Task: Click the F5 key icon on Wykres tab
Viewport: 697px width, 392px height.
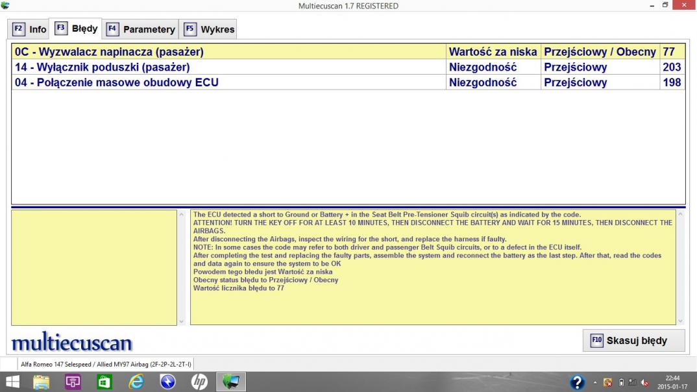Action: (x=190, y=29)
